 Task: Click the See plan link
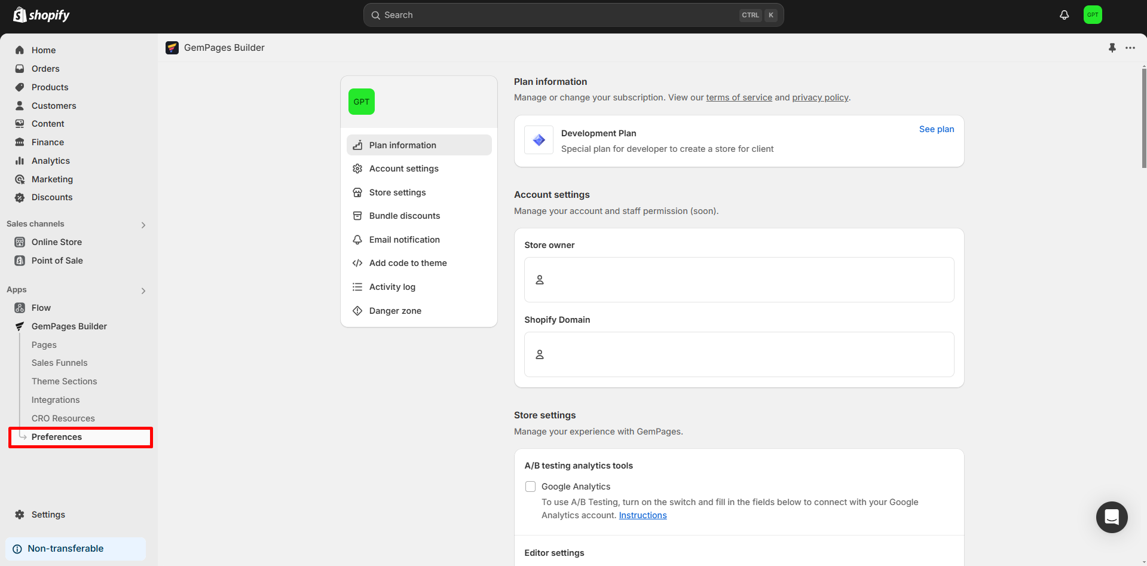(x=936, y=129)
